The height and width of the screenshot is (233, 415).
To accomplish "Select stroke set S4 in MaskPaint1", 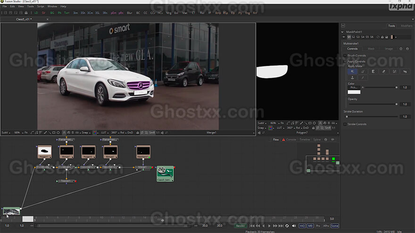I will pos(363,37).
